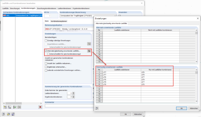Select Alternativ/gleichzeitig einwirkende Lastfälle tab in Einstellungen
201x117 pixels.
(x=111, y=24)
